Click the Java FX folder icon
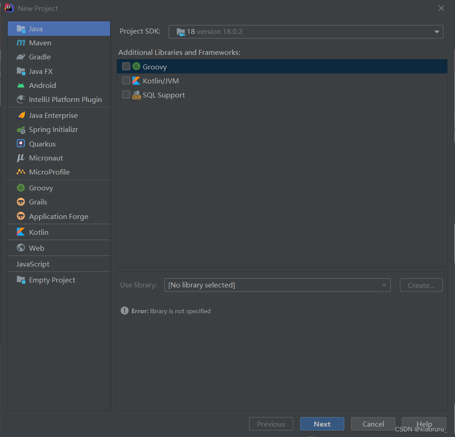Viewport: 455px width, 437px height. (21, 71)
